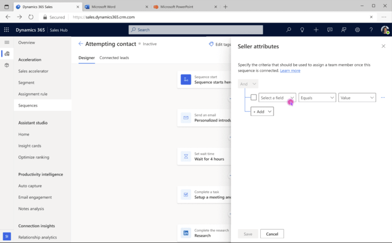Click the Personalized introduction email step text
Viewport: 392px width, 243px height.
pyautogui.click(x=213, y=120)
